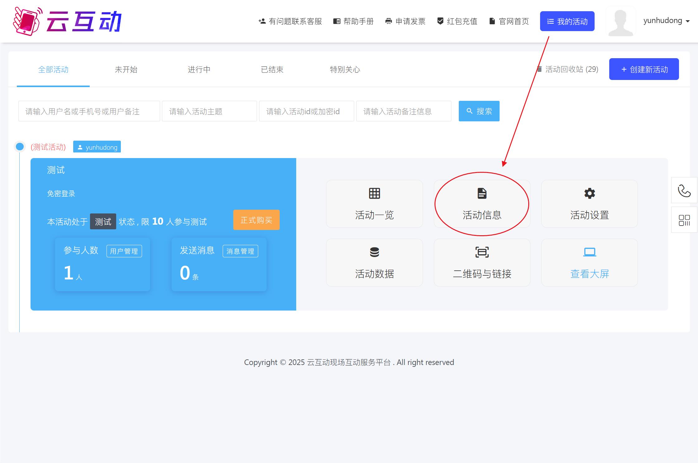This screenshot has height=463, width=698.
Task: Click the 活动一览 grid icon
Action: 374,194
